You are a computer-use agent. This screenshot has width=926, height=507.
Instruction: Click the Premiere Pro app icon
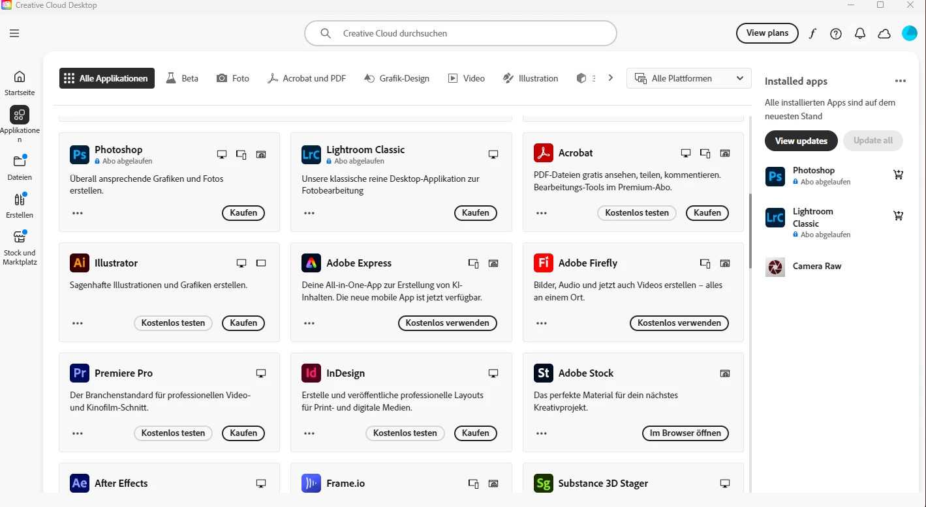pyautogui.click(x=80, y=373)
